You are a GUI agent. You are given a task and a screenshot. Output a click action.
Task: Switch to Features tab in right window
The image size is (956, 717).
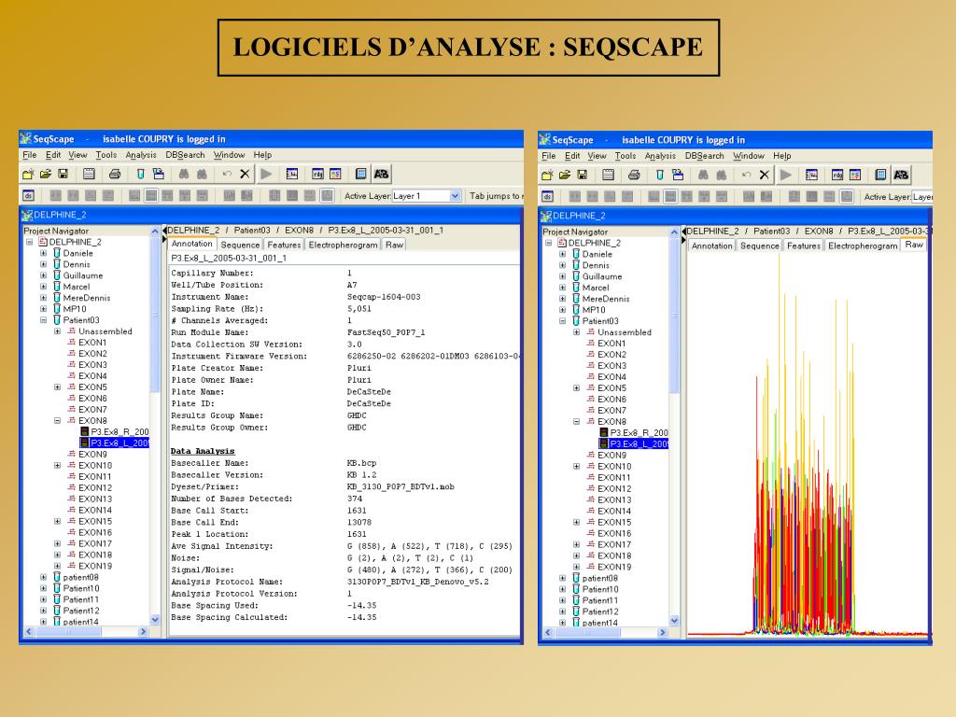tap(804, 246)
